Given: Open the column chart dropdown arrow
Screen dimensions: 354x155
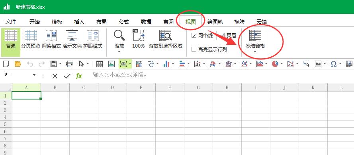Looking at the screenshot, I should coord(173,64).
